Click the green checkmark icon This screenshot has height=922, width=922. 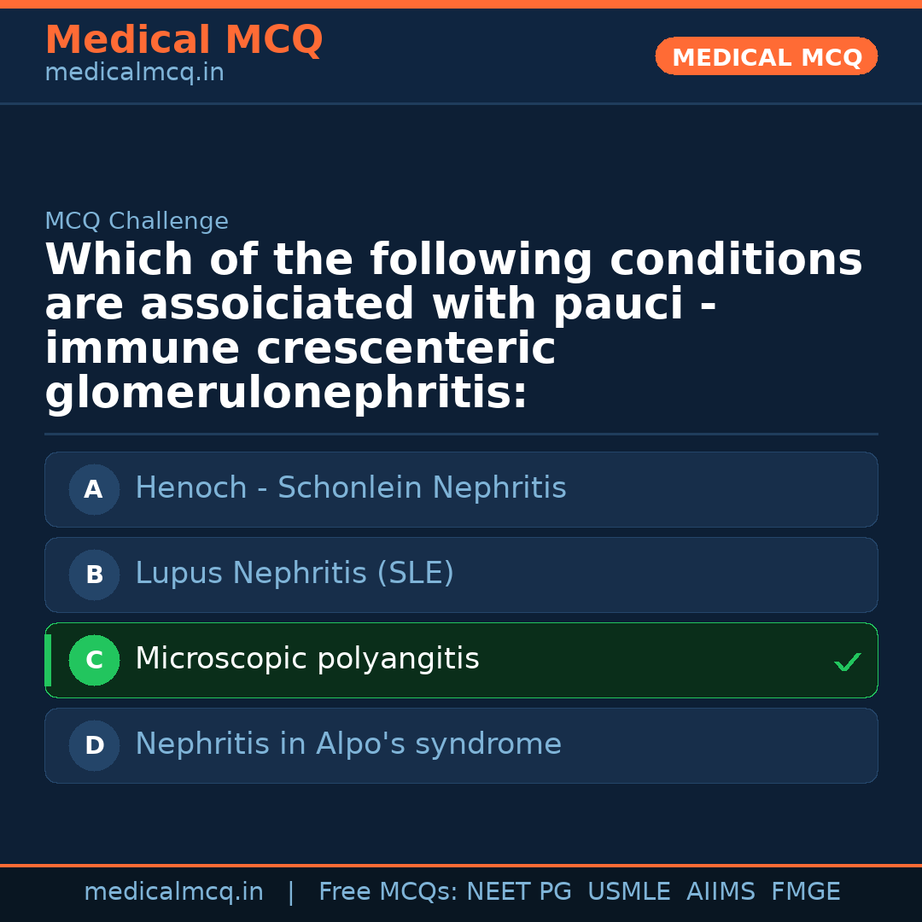pyautogui.click(x=847, y=662)
